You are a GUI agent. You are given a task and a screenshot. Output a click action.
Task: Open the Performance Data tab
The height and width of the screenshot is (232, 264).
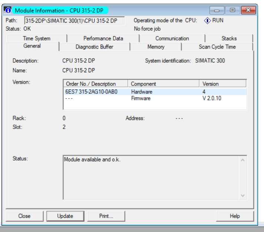click(103, 39)
